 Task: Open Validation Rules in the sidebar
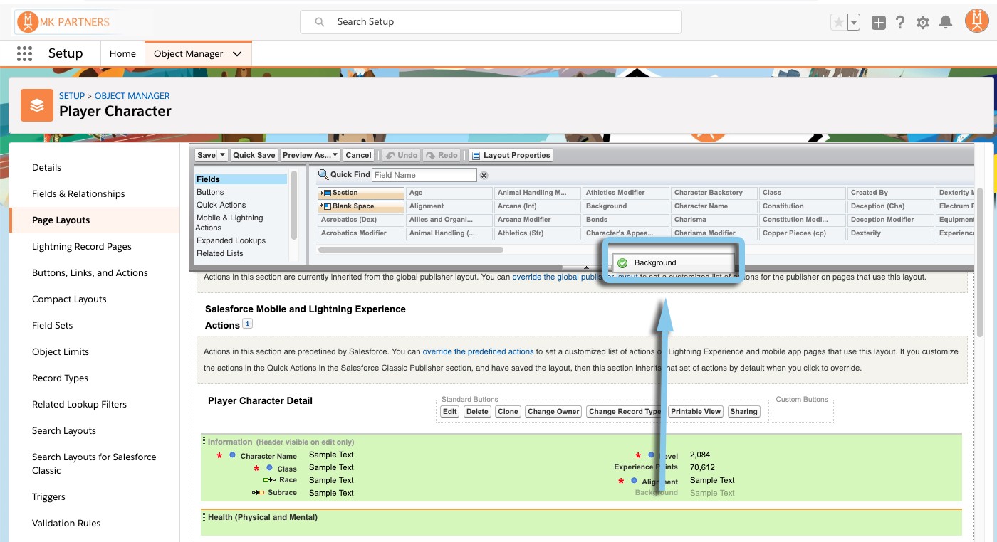point(66,524)
